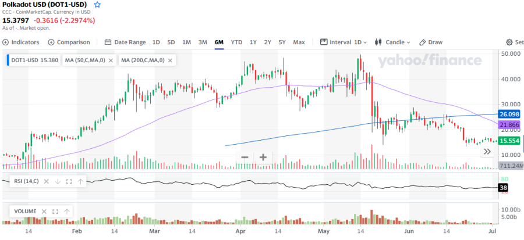Click the 15.554 green current price tag

coord(510,141)
